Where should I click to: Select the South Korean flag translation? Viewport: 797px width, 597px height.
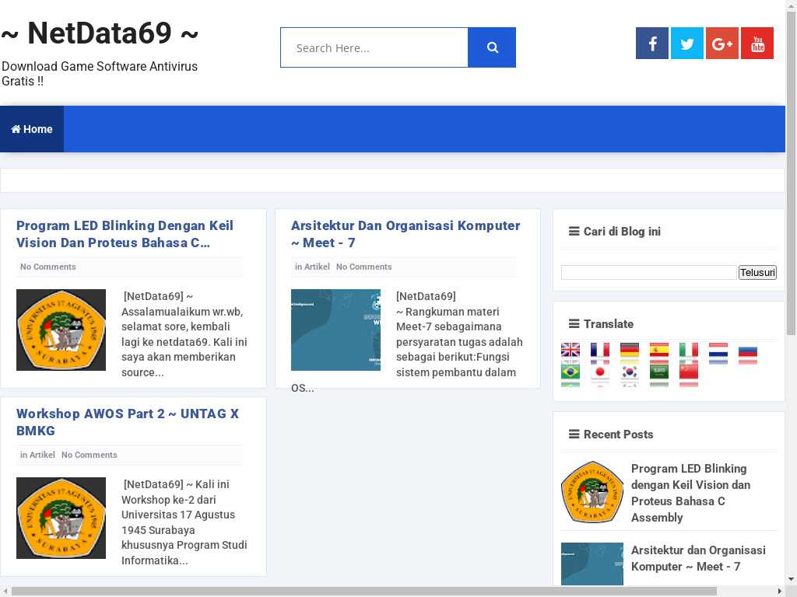point(630,372)
